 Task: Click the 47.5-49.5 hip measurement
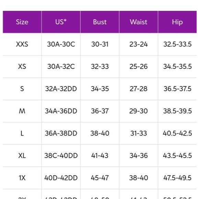177,178
